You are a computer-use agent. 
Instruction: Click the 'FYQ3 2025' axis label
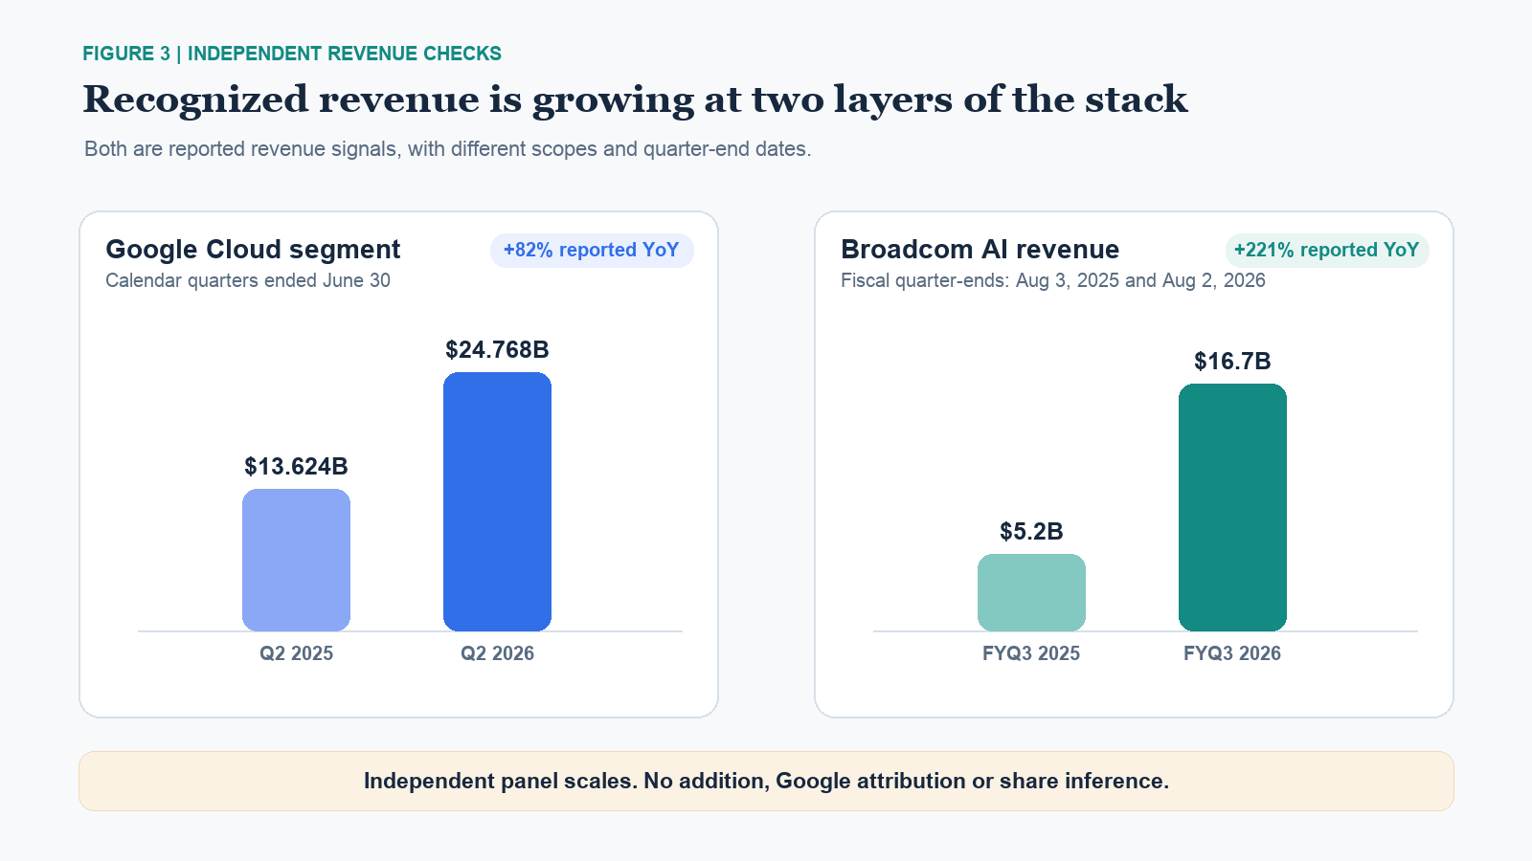click(1031, 653)
